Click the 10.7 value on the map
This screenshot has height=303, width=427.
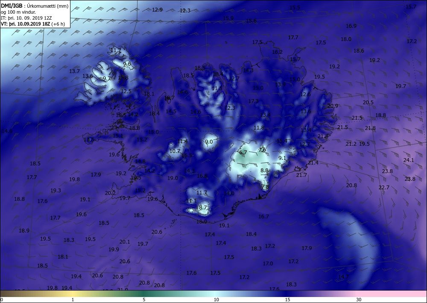pos(175,151)
